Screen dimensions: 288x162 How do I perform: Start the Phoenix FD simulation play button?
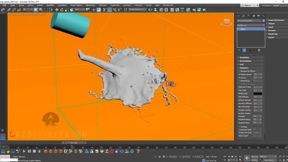[24, 151]
